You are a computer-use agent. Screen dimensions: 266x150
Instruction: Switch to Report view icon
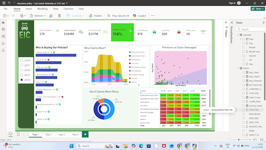[3, 22]
